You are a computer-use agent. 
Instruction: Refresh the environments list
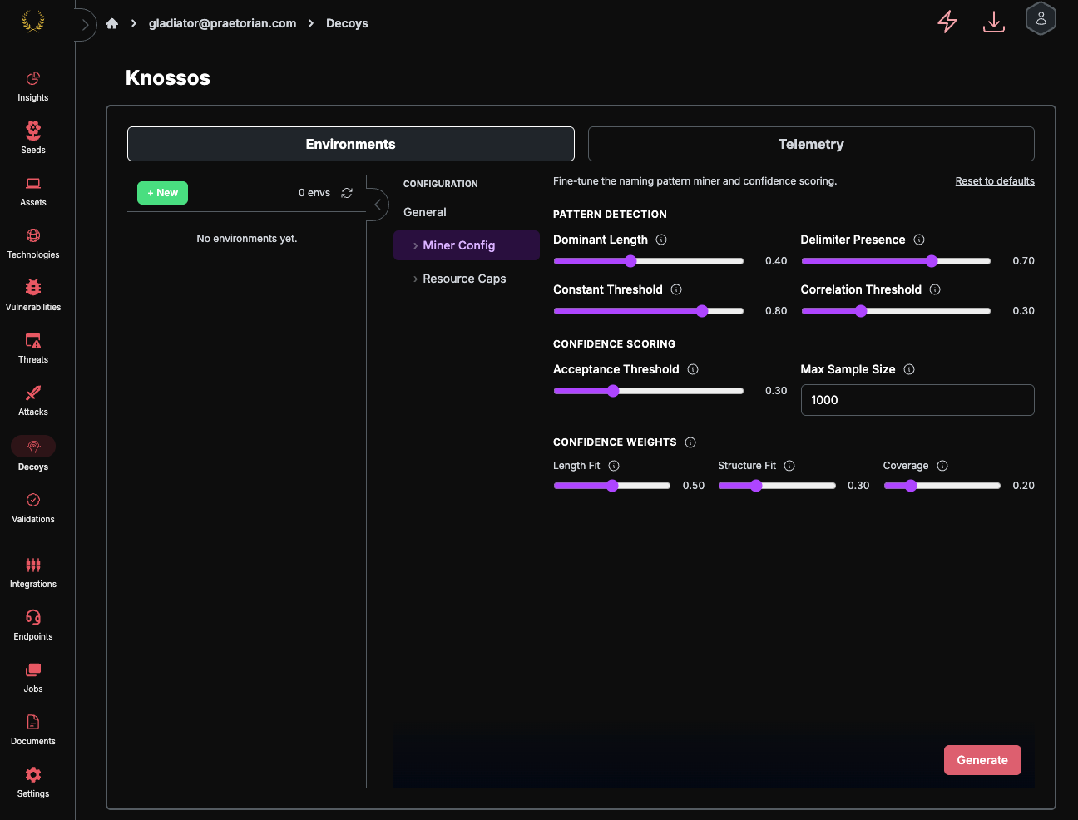coord(347,193)
